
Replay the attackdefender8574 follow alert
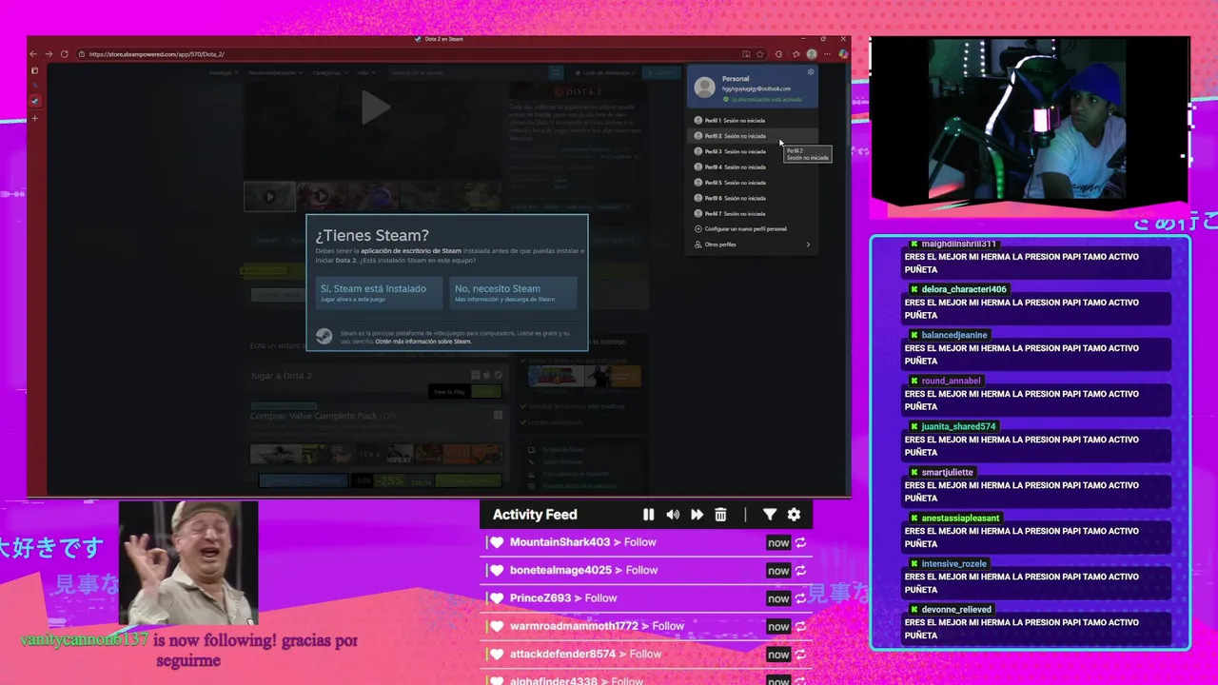tap(800, 654)
